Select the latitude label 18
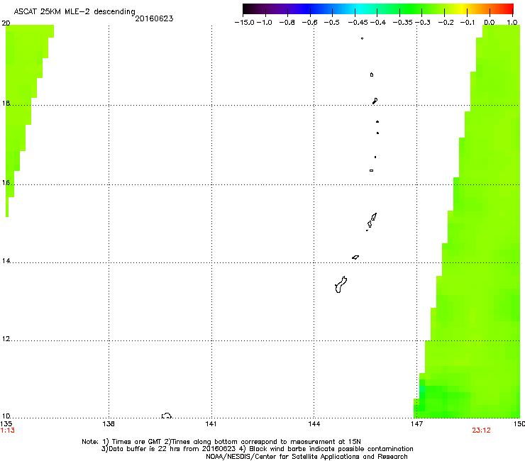The width and height of the screenshot is (525, 461). coord(6,103)
